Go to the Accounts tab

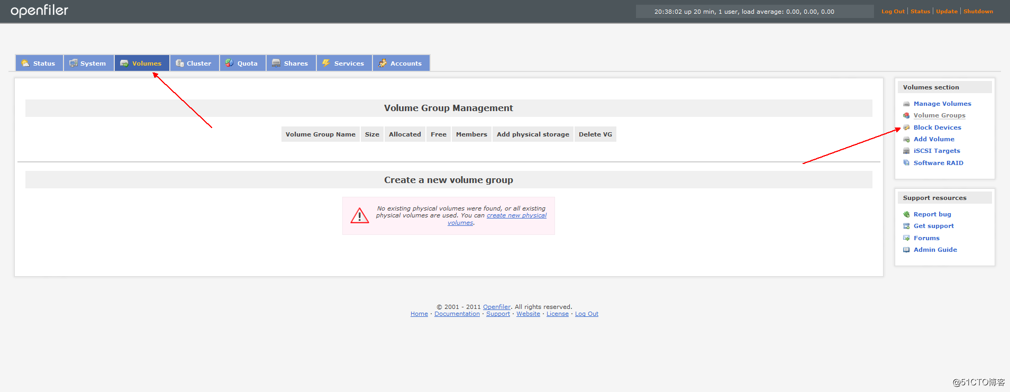pos(401,63)
